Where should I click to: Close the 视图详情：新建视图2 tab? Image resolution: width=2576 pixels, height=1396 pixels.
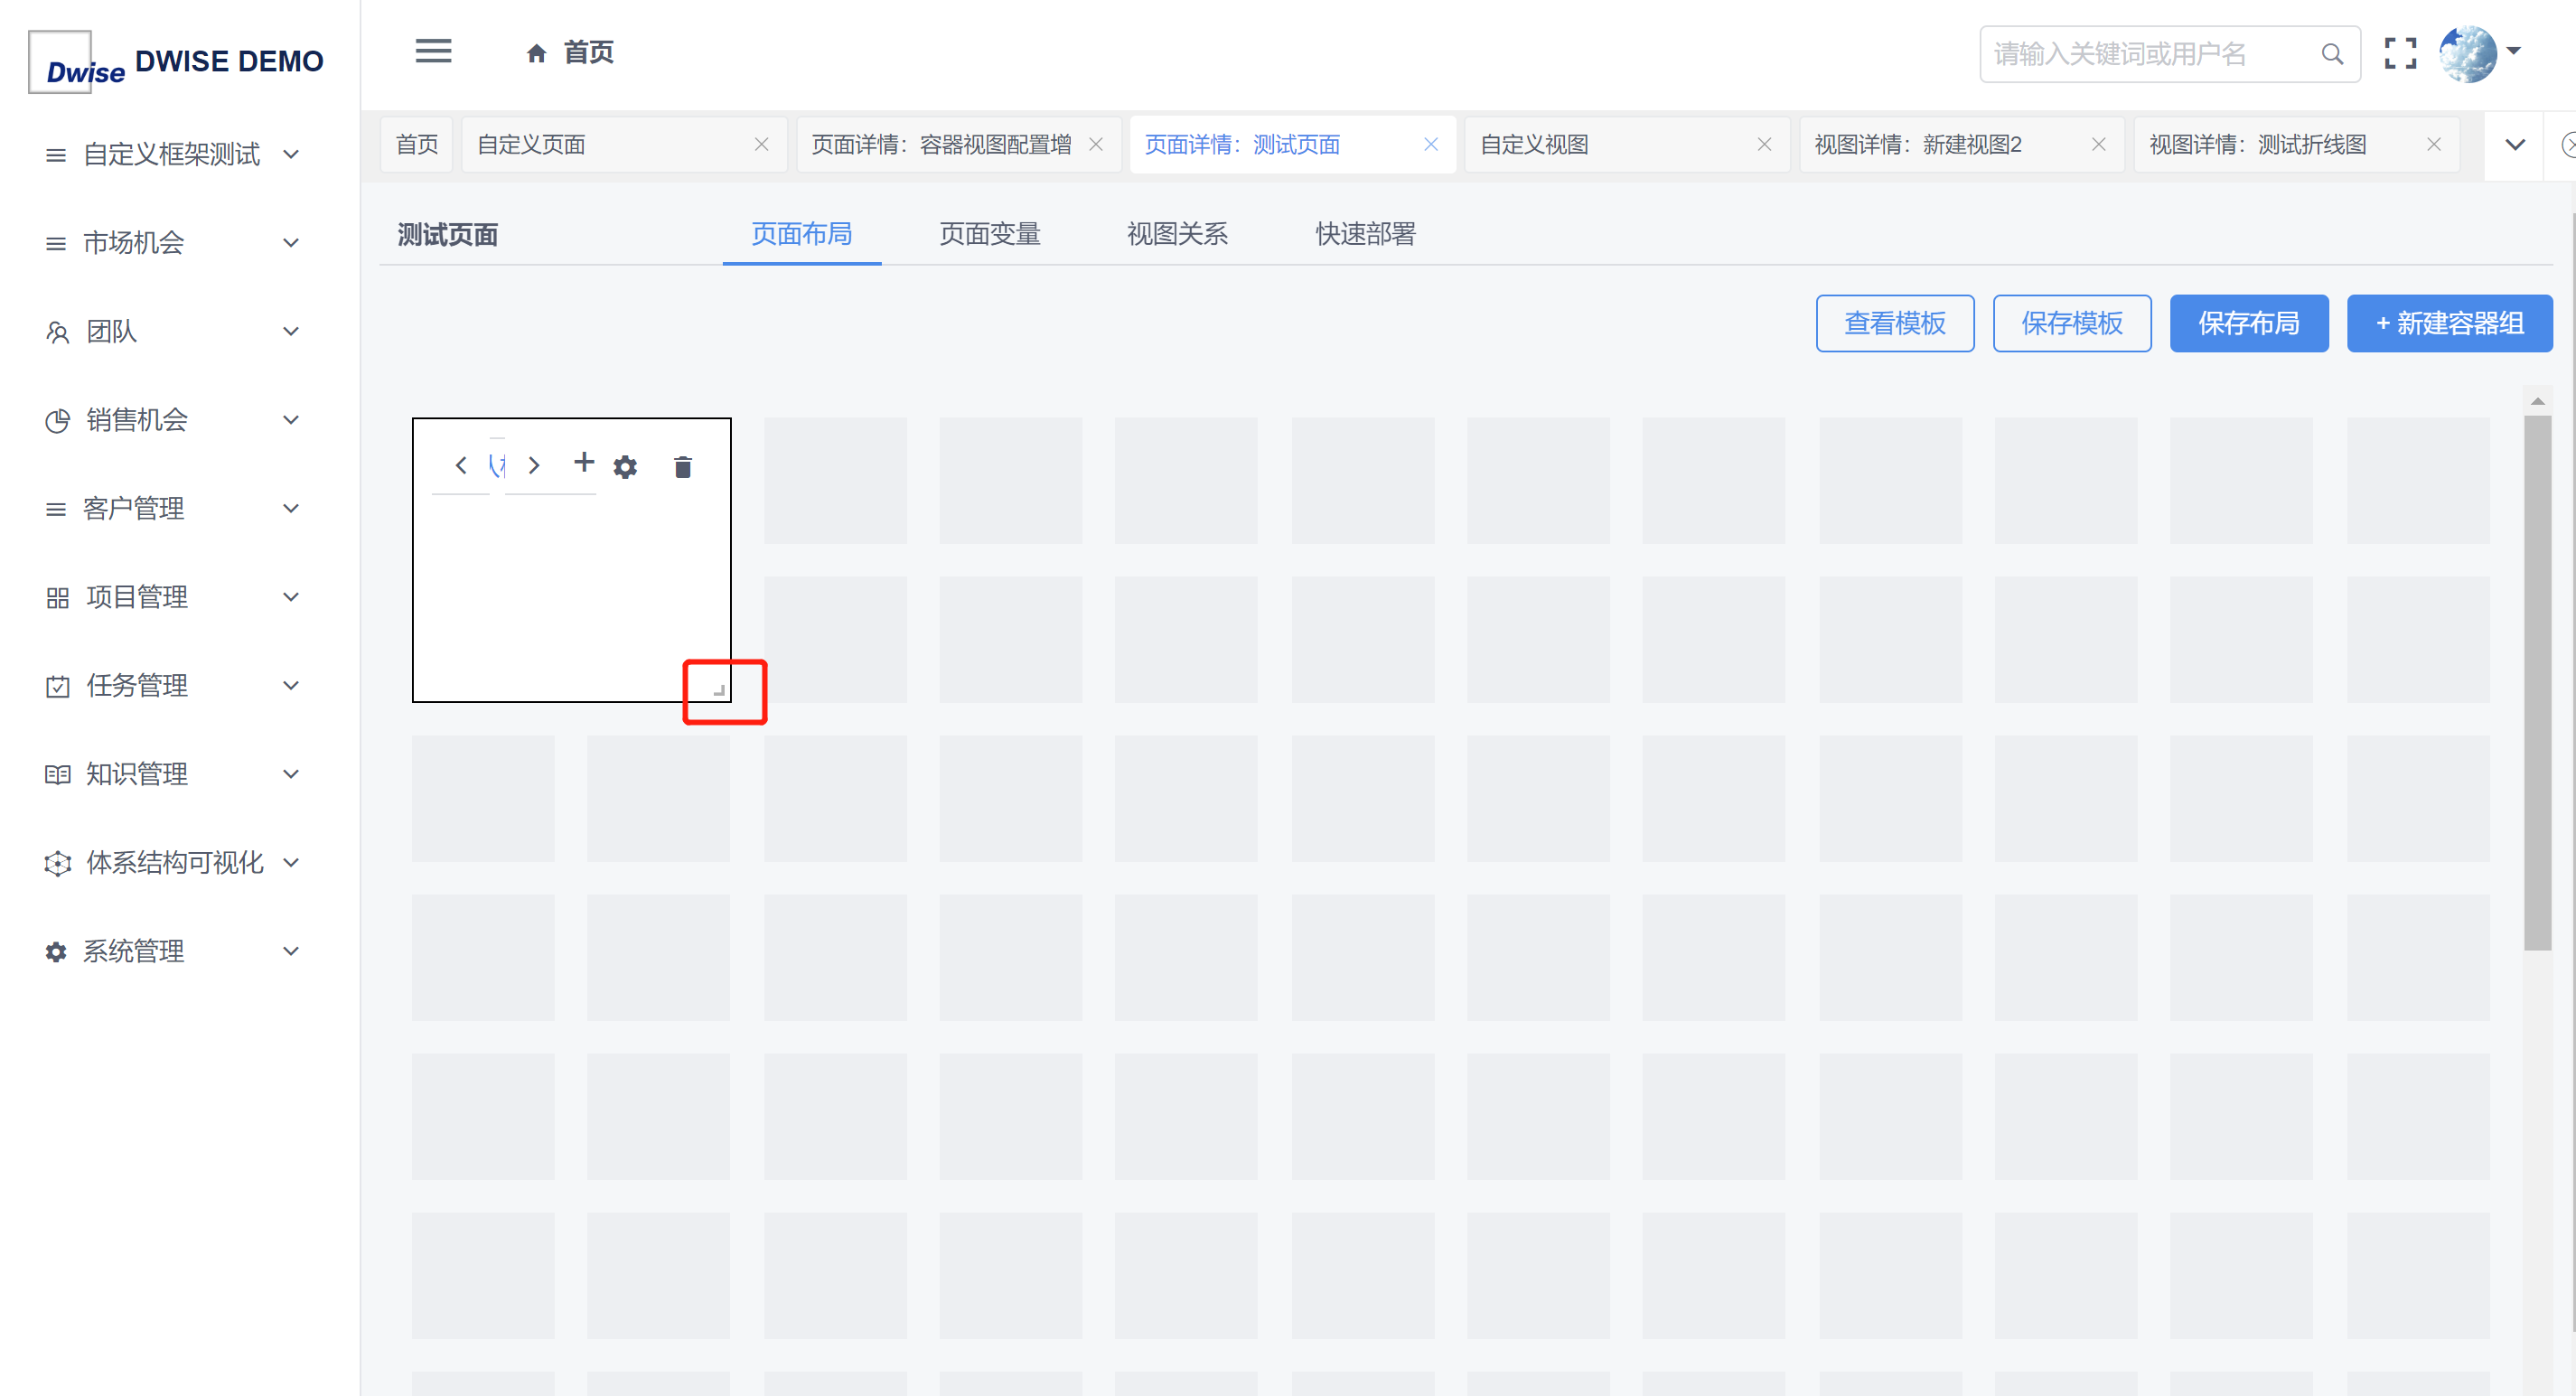click(2099, 145)
